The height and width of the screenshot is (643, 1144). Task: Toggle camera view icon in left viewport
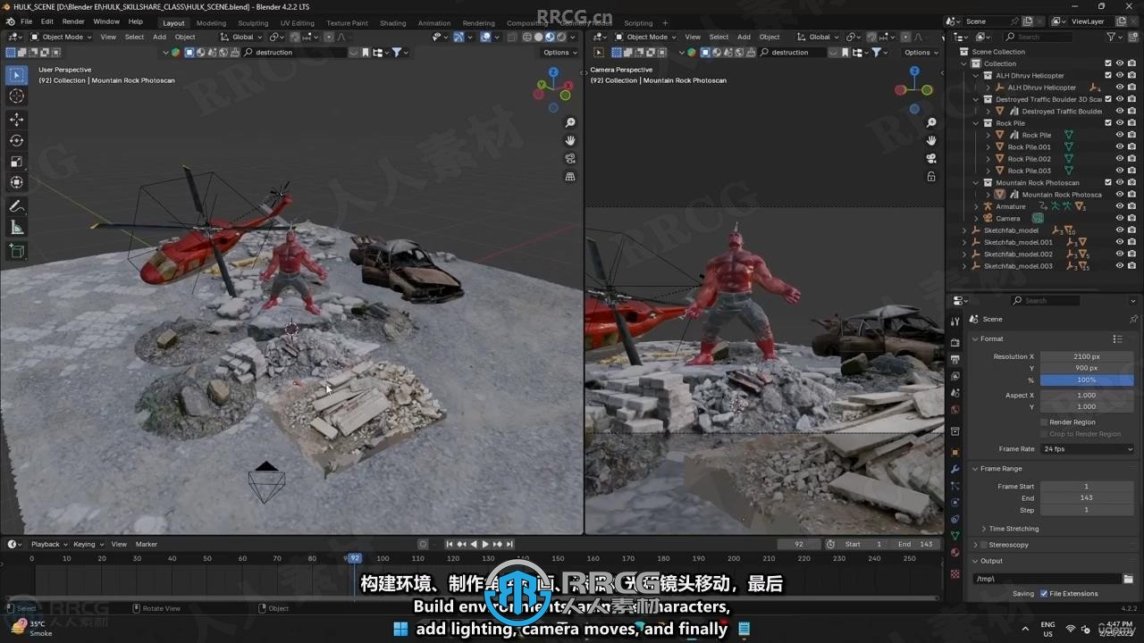coord(570,158)
